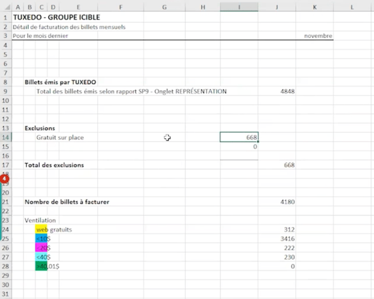Select the 'Billets émis par TUXEDO' heading
Screen dimensions: 374x299
tap(60, 82)
